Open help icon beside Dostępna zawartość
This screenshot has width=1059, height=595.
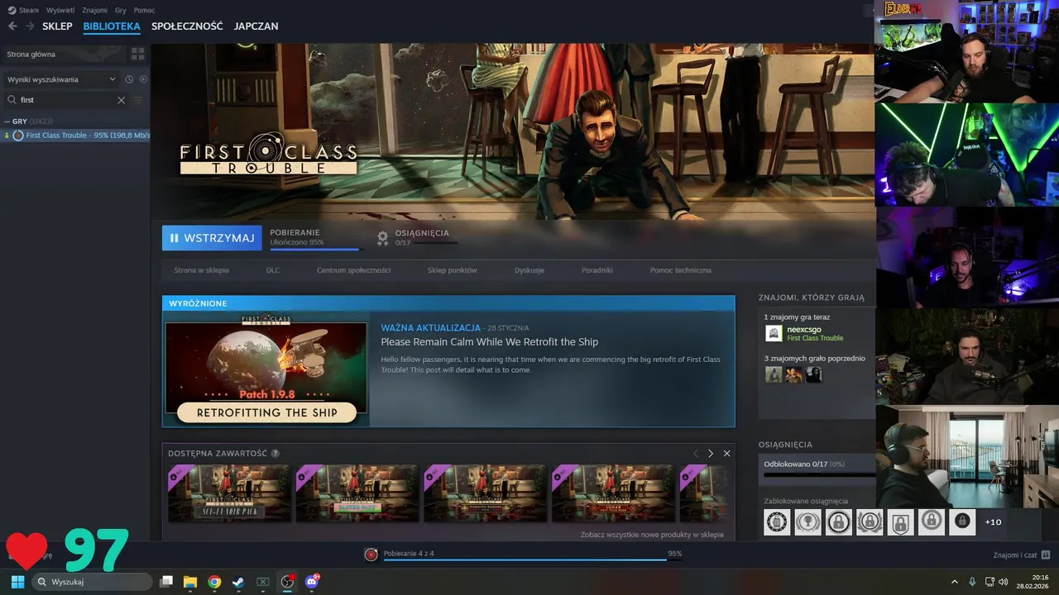pos(275,453)
